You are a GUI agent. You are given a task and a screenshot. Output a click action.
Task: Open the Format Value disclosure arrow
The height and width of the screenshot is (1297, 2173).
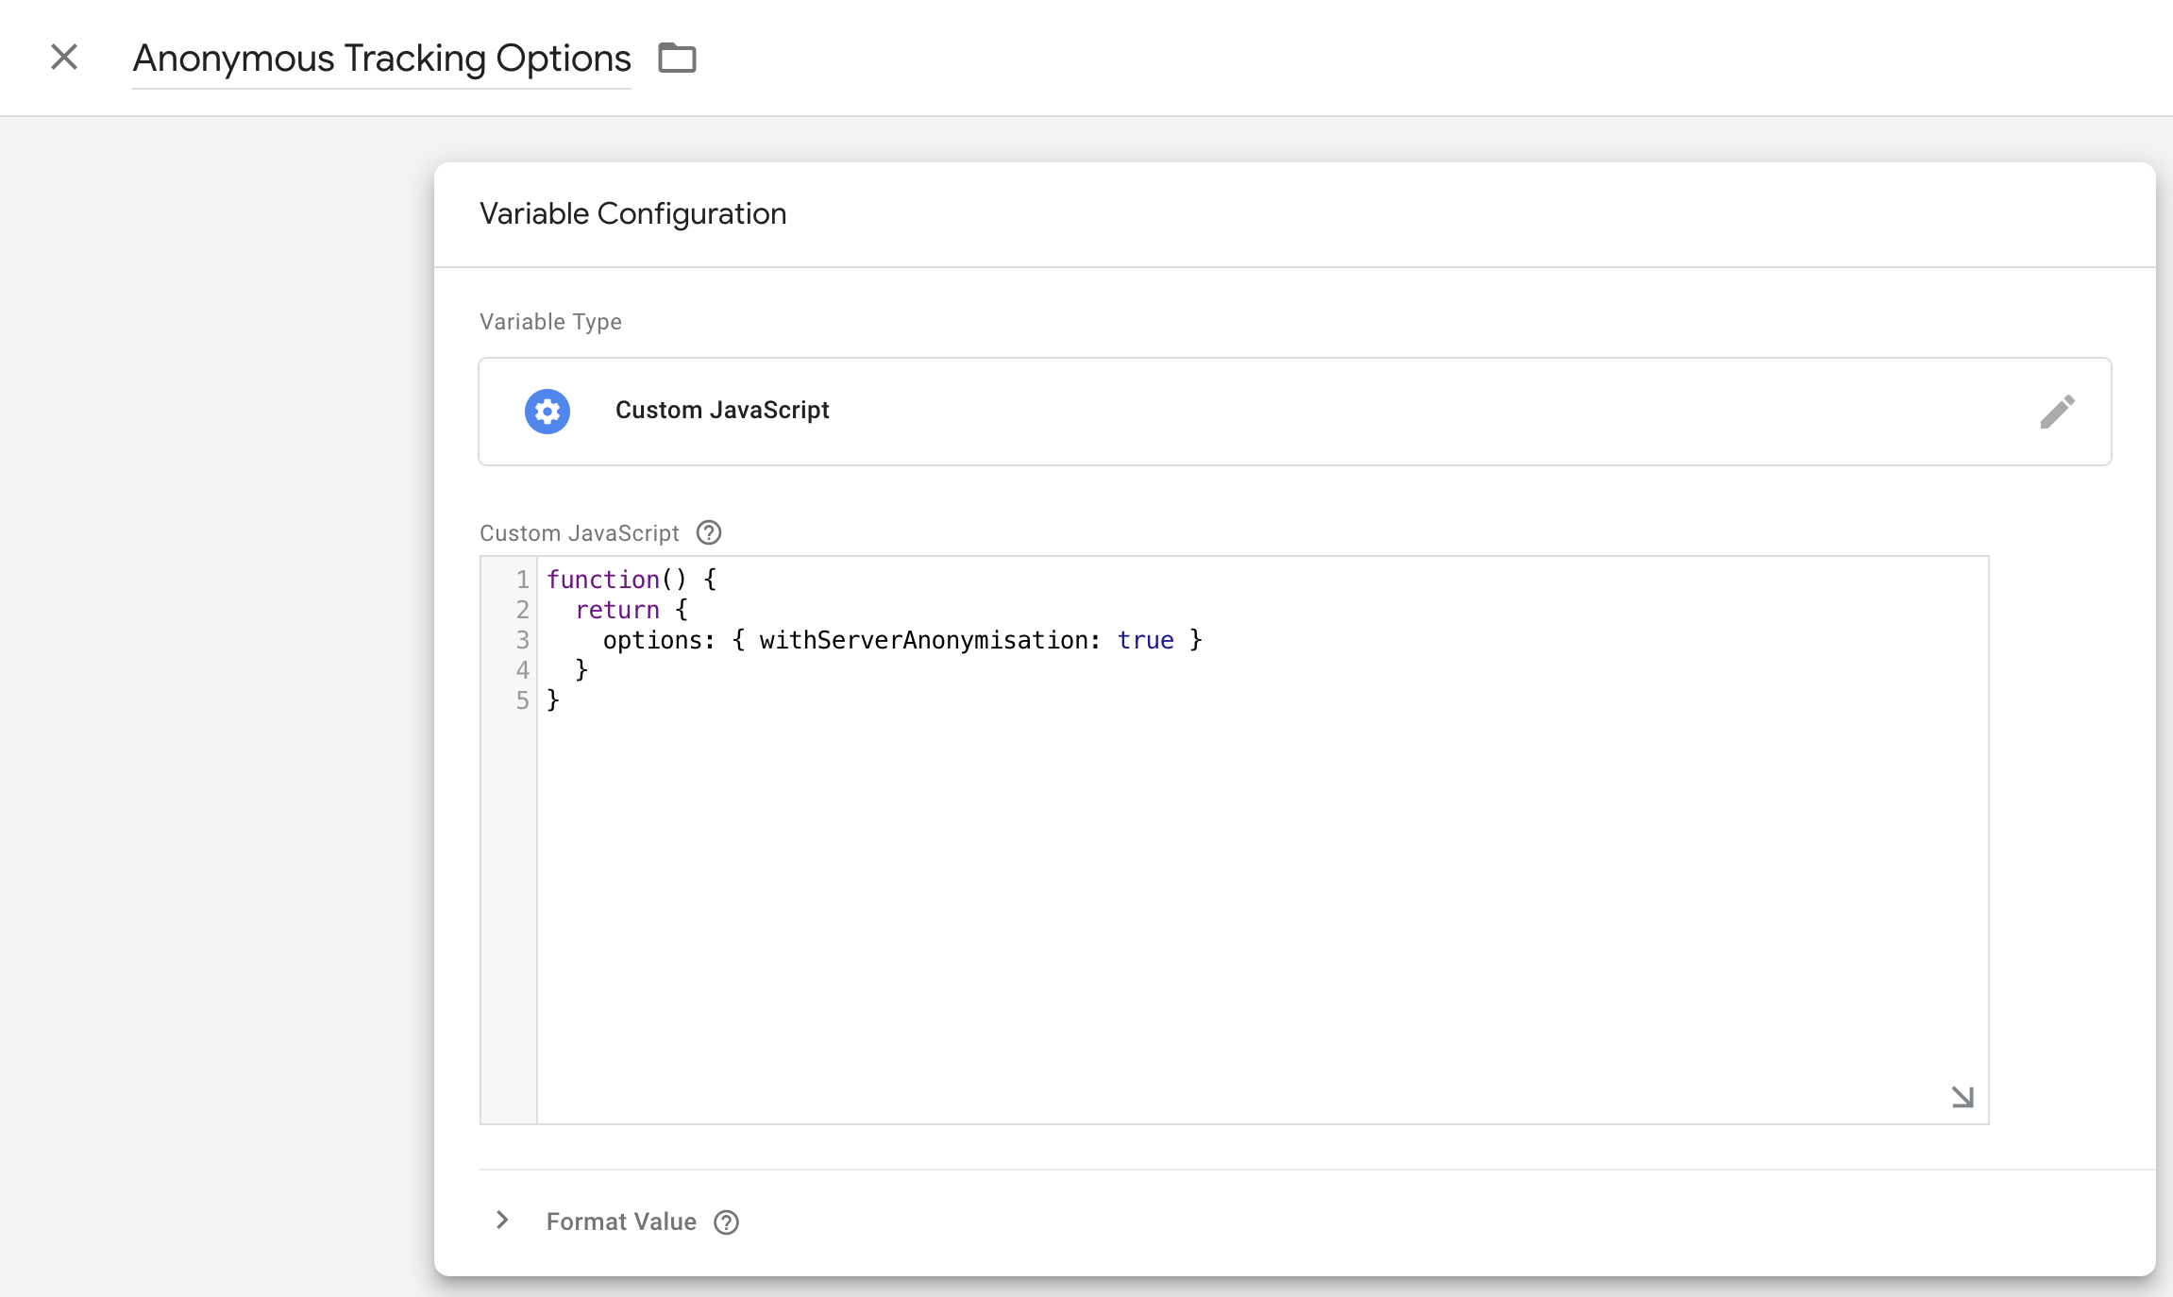point(501,1221)
